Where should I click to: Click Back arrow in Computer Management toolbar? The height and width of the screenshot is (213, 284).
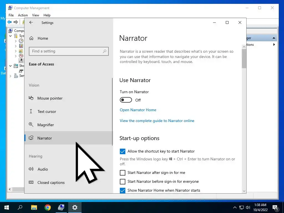(x=9, y=22)
